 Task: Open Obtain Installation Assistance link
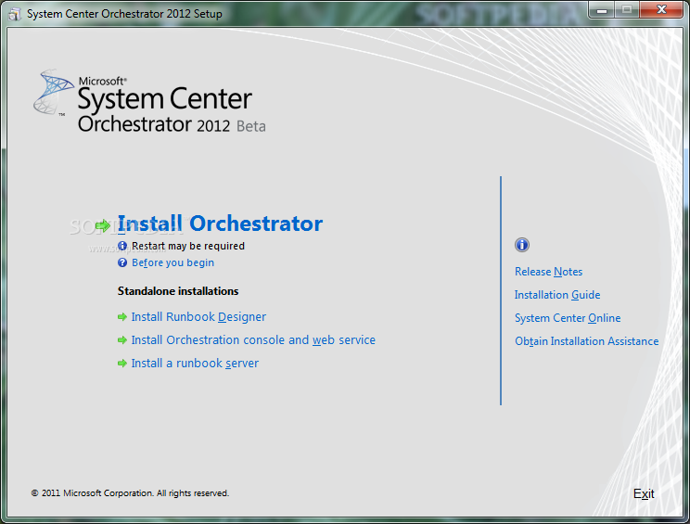[586, 341]
